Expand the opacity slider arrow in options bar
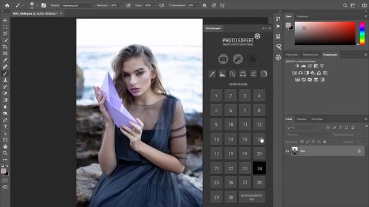This screenshot has height=207, width=369. 121,5
